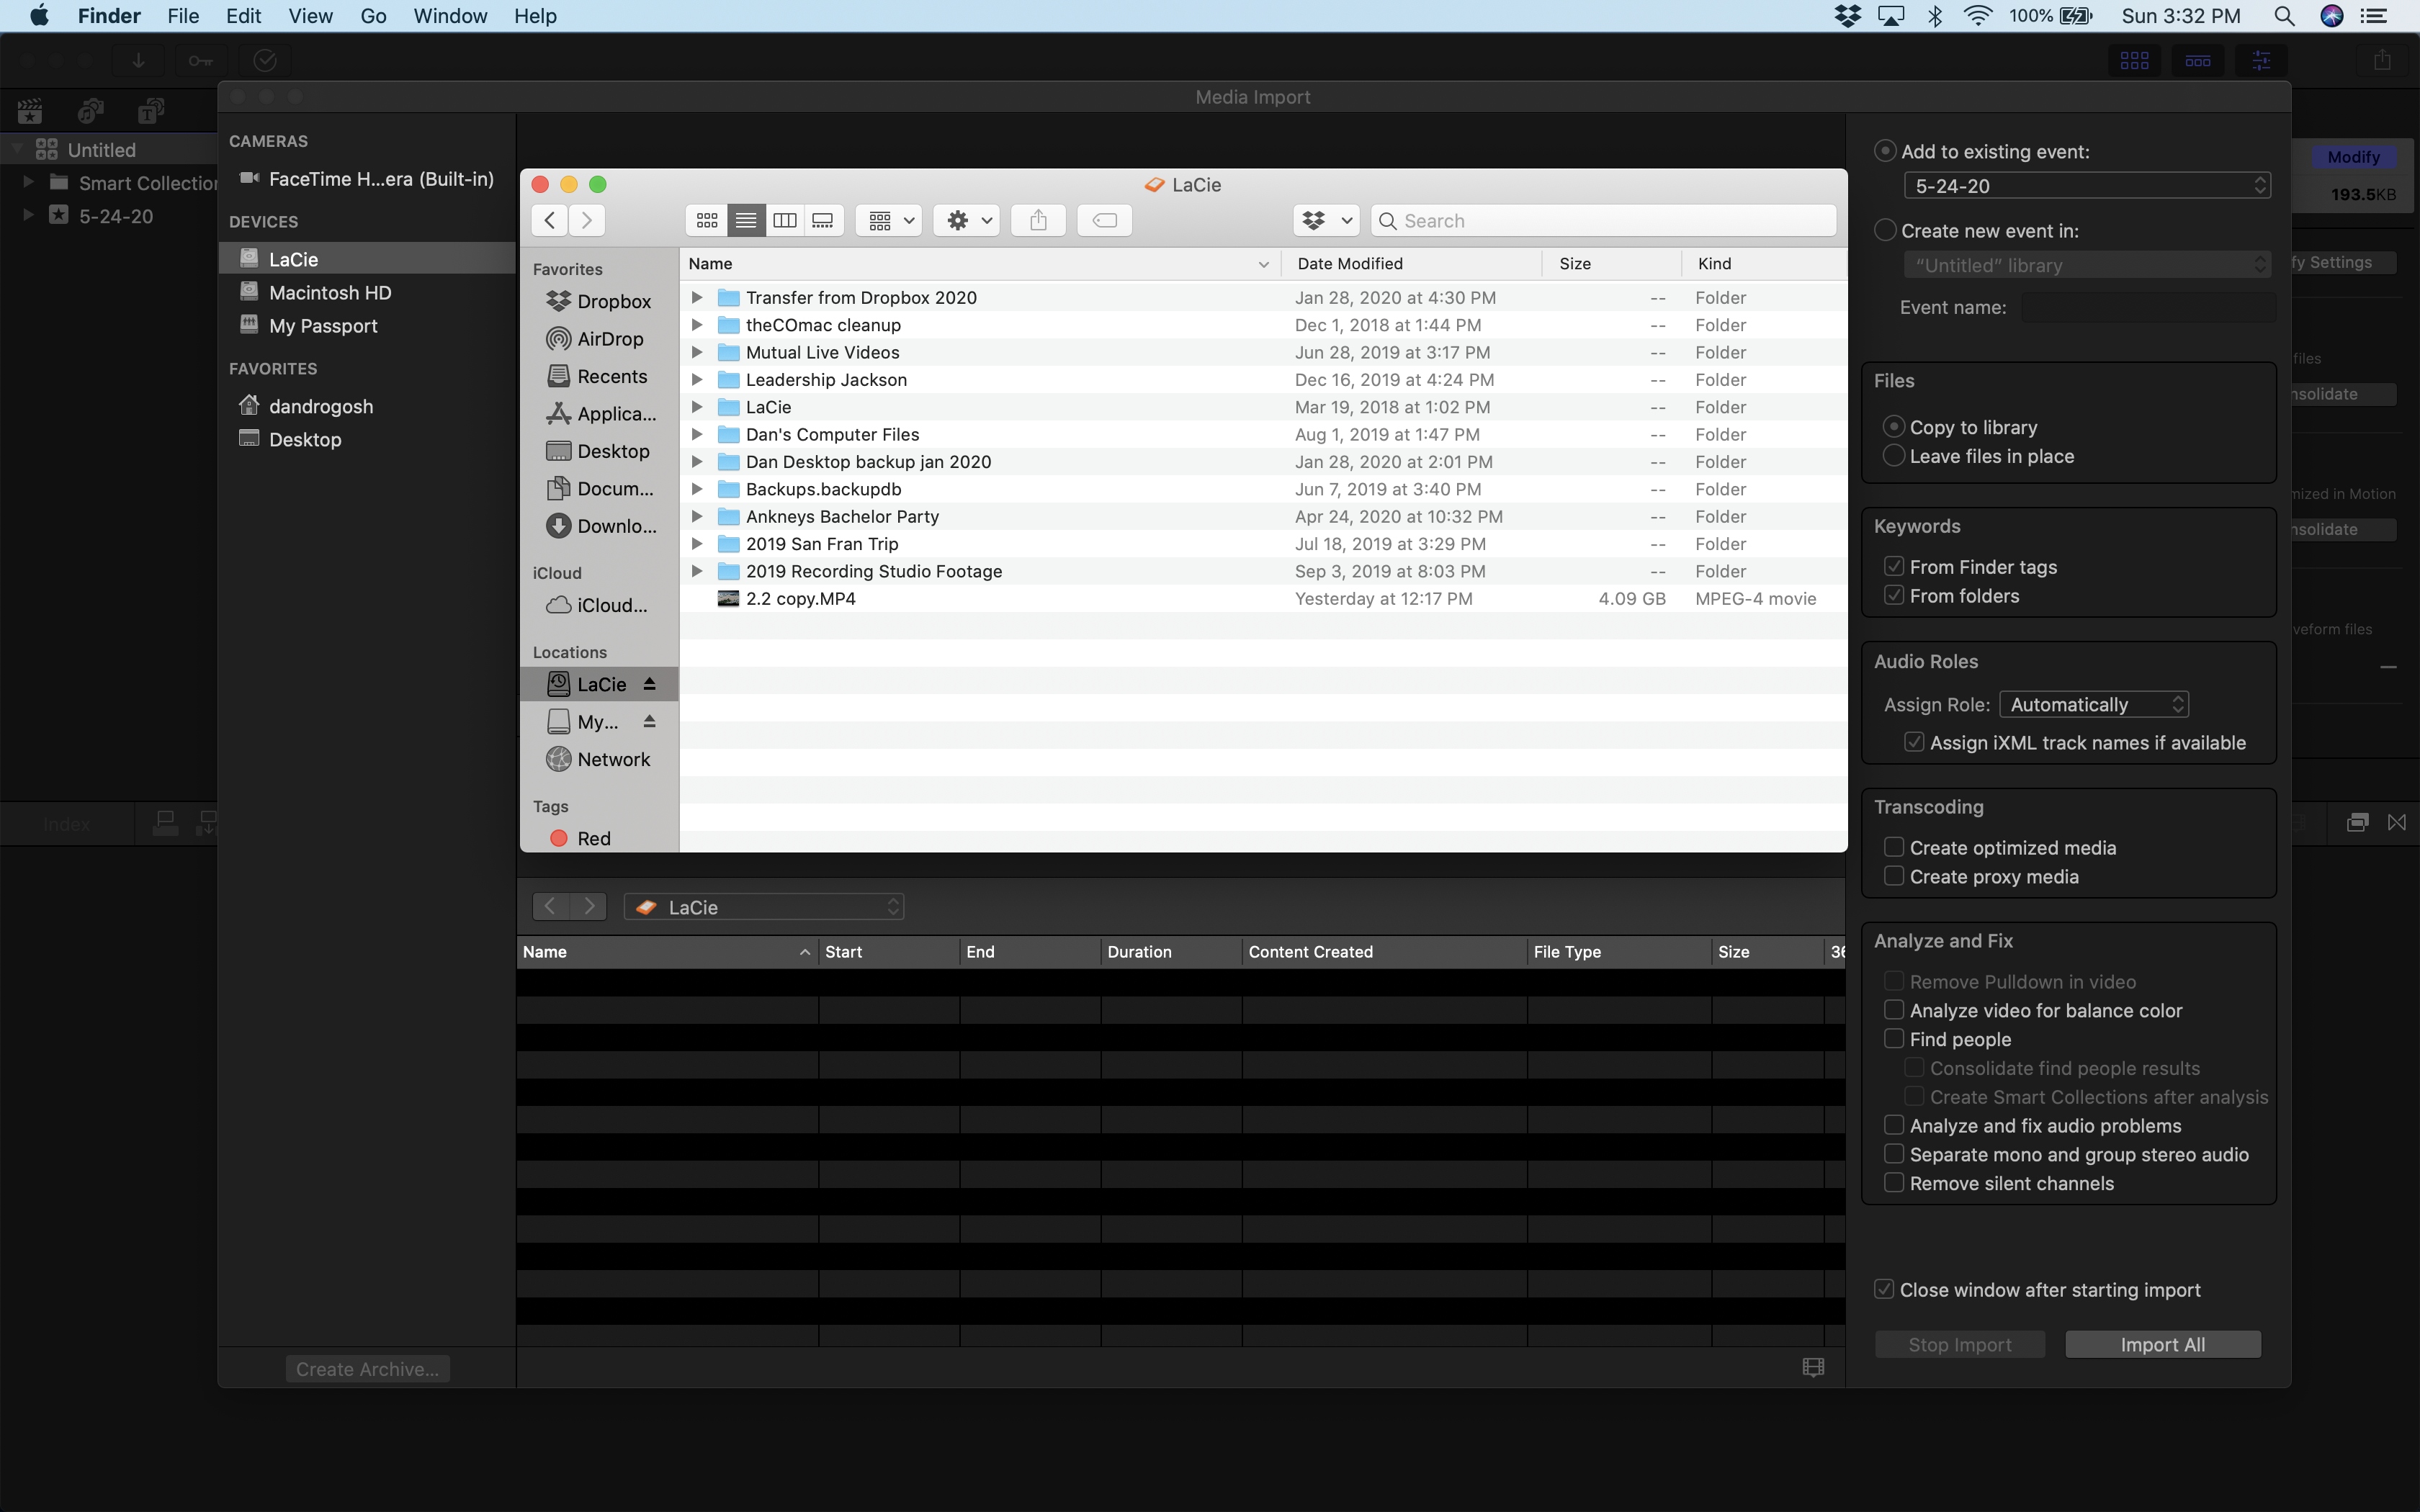2420x1512 pixels.
Task: Toggle filmstrip view icon in Media Import
Action: 1813,1367
